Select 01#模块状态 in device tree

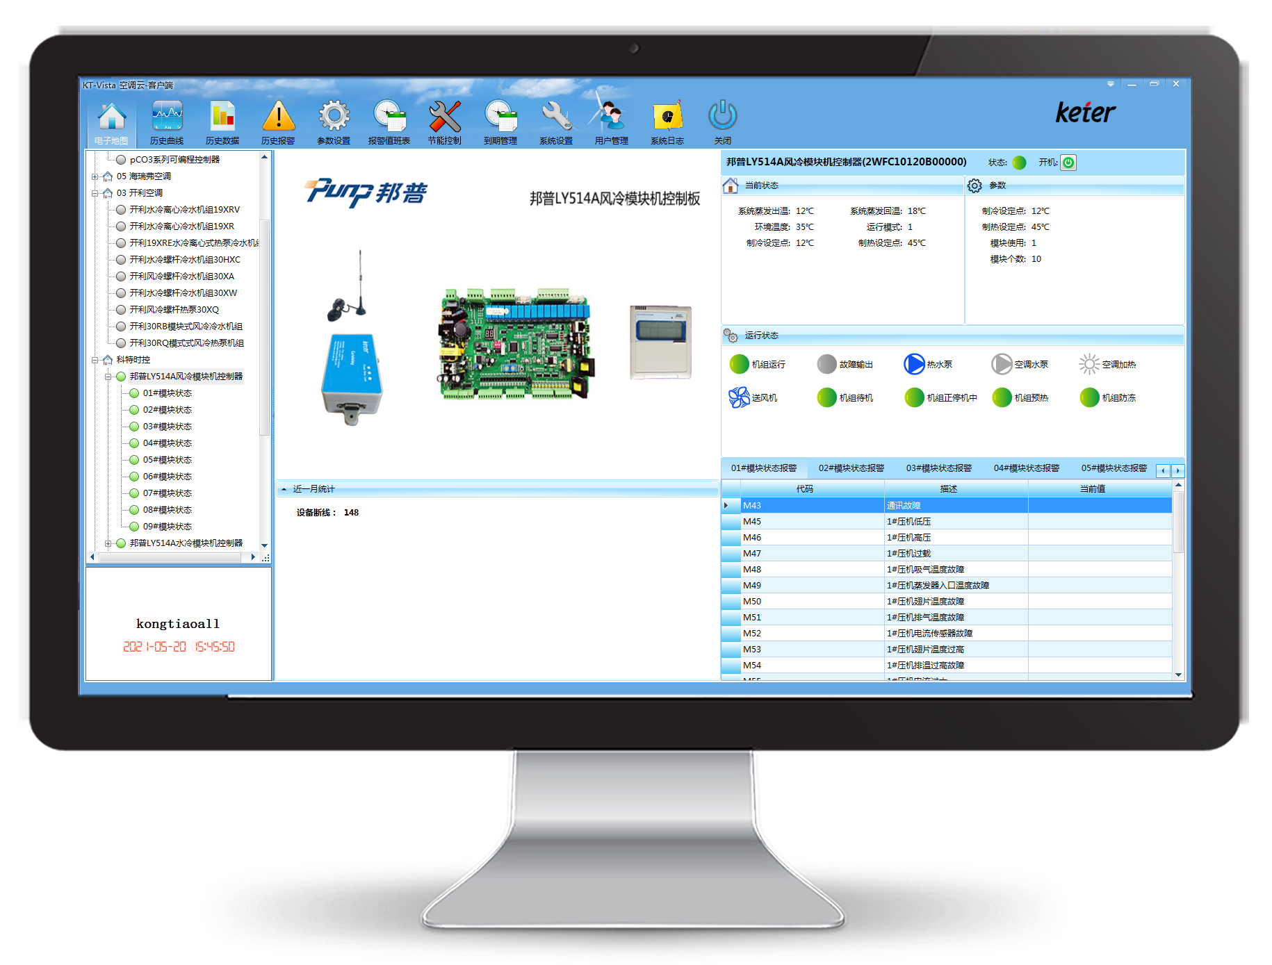(168, 393)
